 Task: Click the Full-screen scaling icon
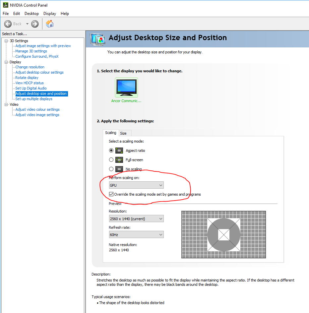click(119, 160)
